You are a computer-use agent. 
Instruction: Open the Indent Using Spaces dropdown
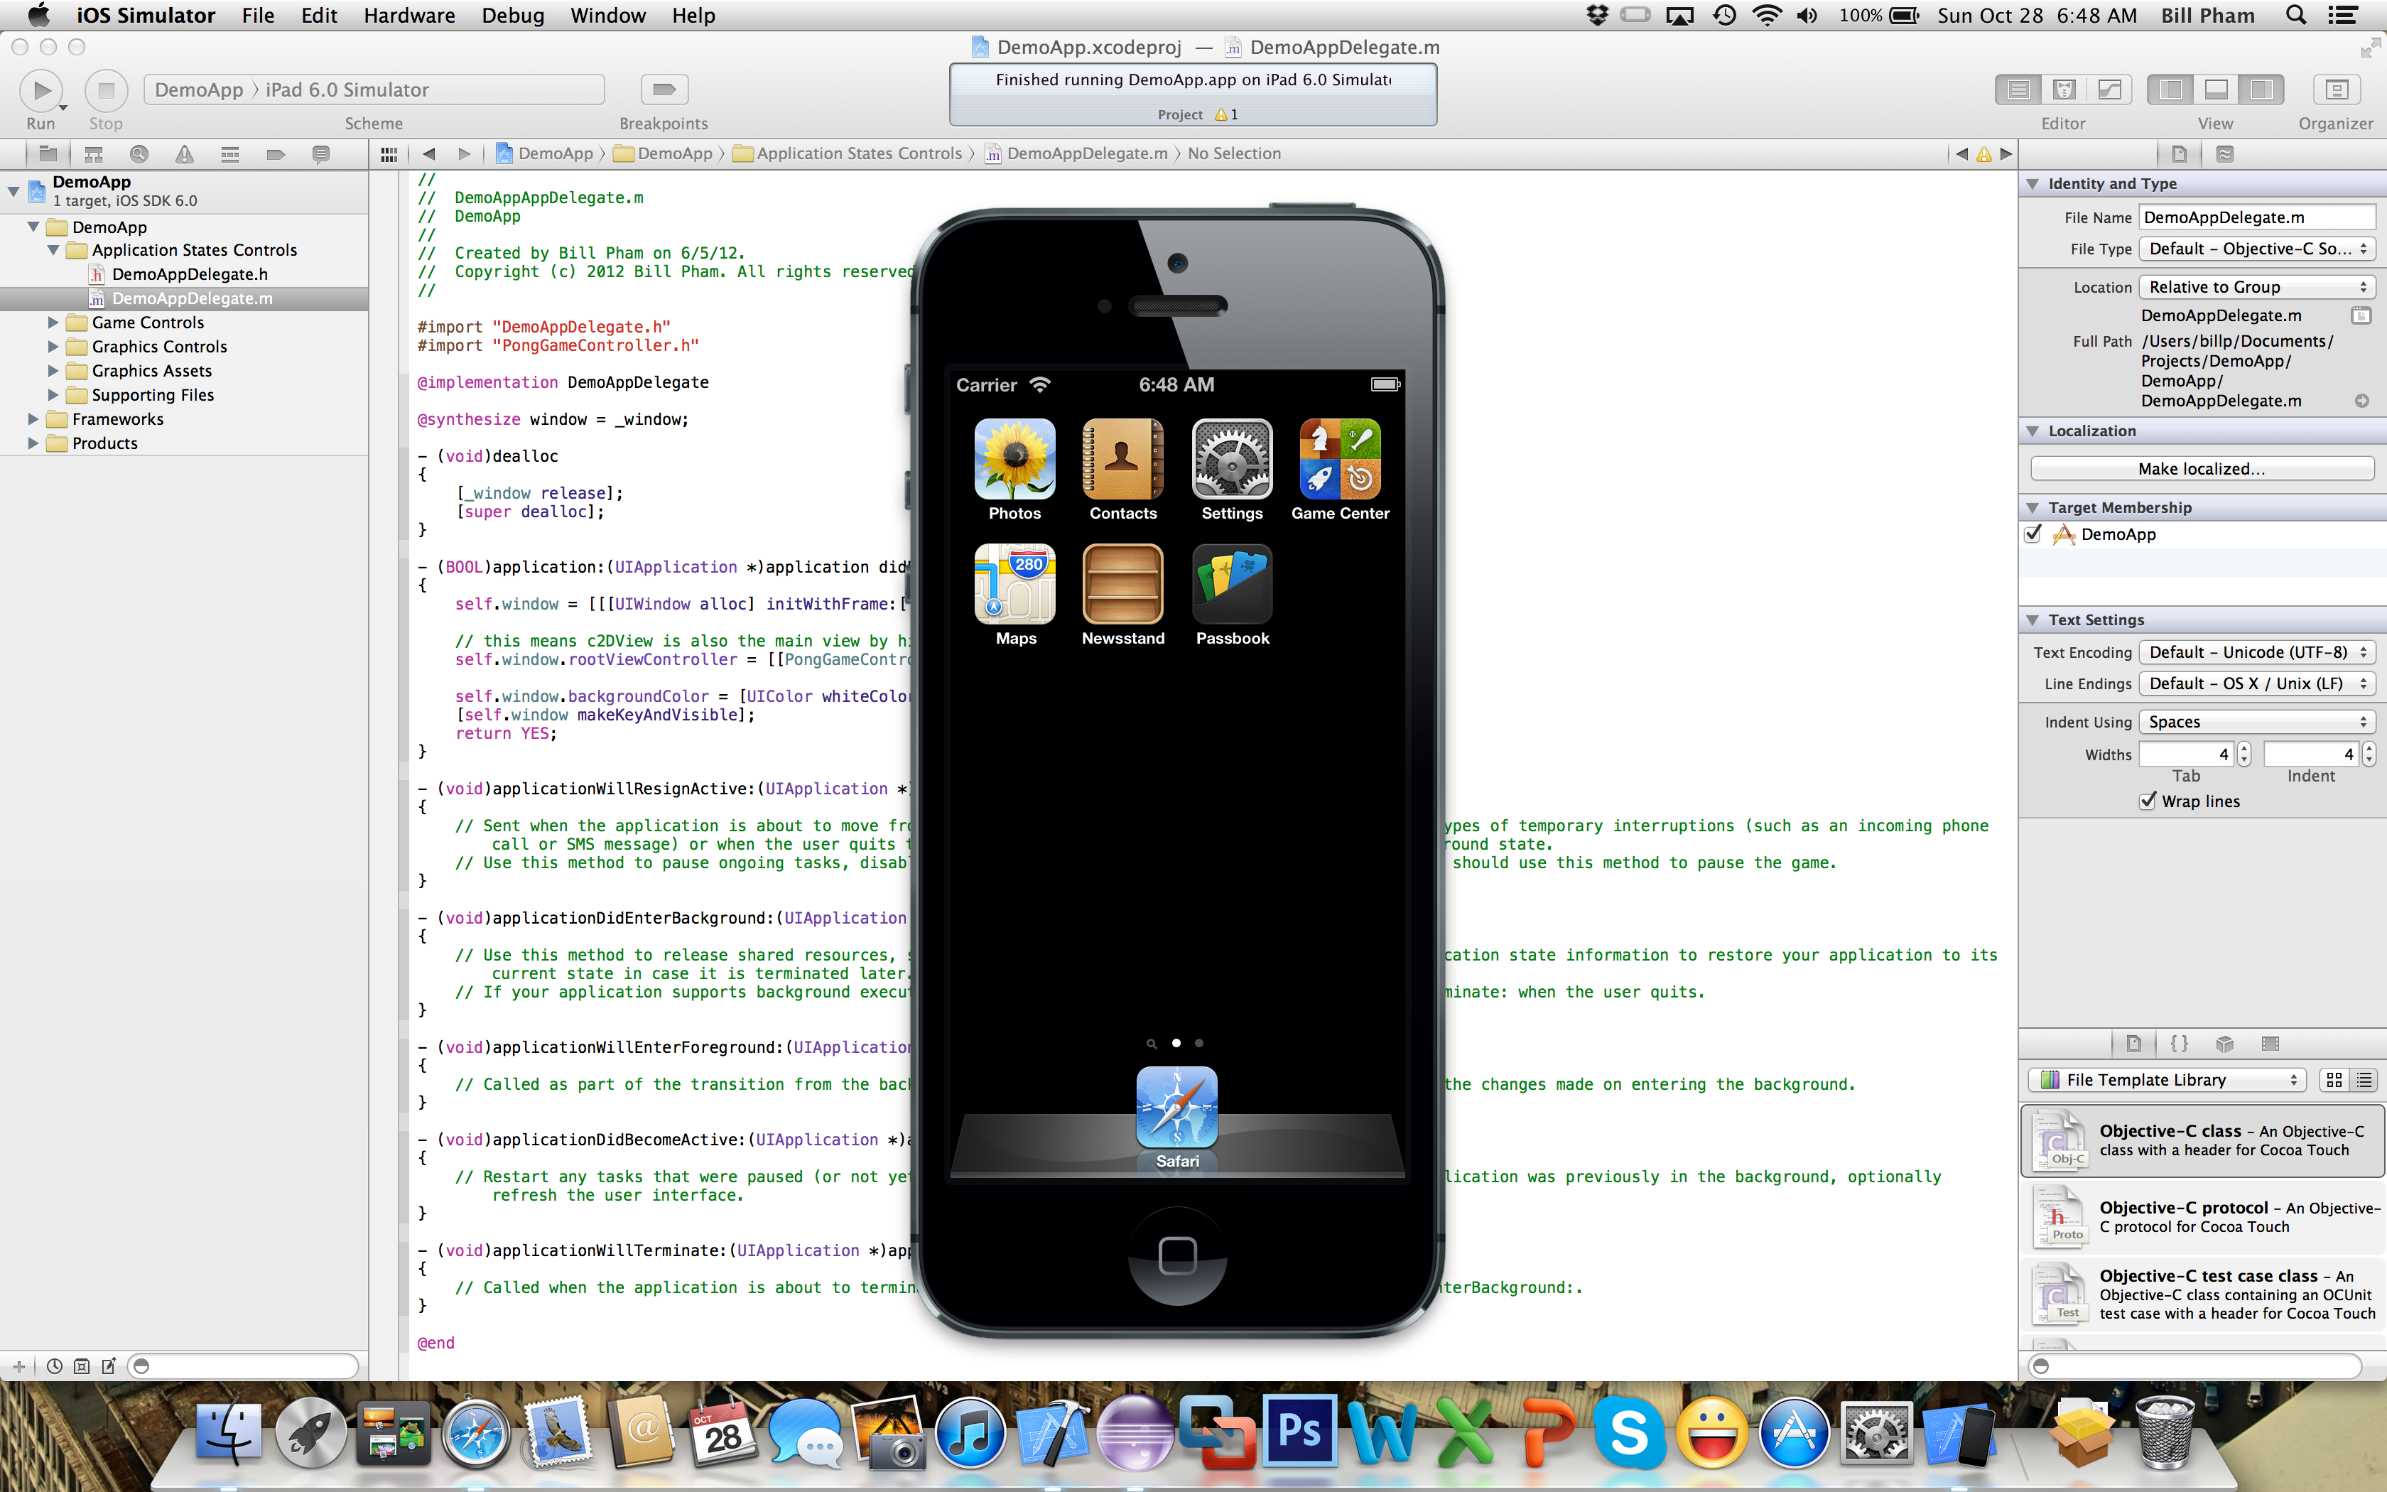pos(2257,723)
